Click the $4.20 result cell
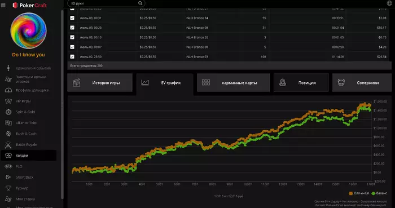395x208 pixels. point(383,47)
